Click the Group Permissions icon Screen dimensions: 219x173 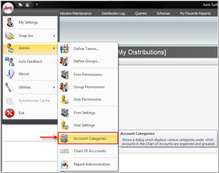point(65,87)
